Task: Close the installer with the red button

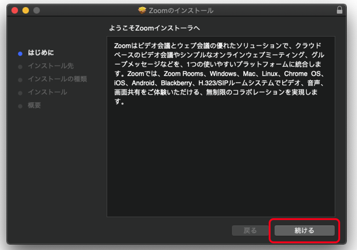Action: 15,10
